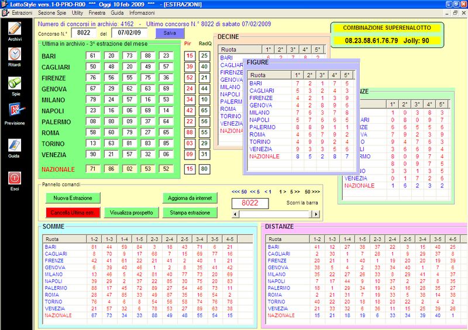
Task: Click the Superenalotto combination 08.23.58.61.76.79
Action: pos(371,40)
